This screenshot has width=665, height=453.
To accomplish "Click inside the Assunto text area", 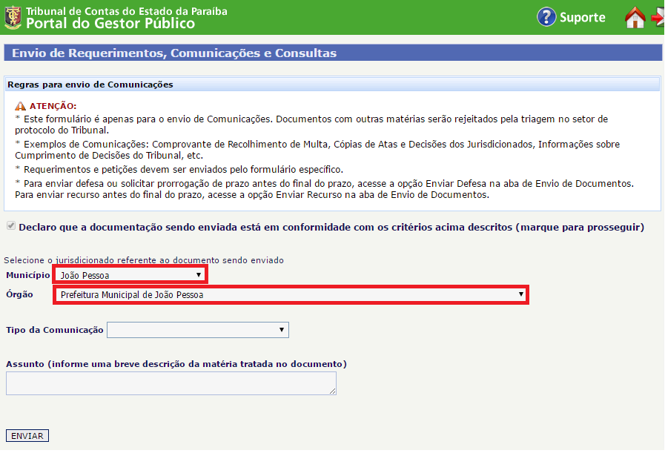I will (171, 383).
